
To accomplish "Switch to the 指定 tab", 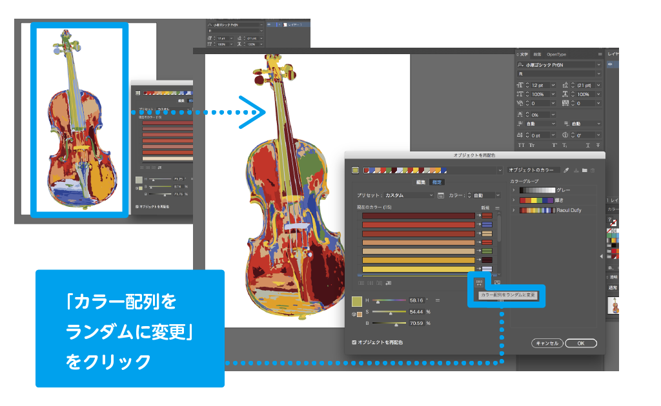I will 437,182.
